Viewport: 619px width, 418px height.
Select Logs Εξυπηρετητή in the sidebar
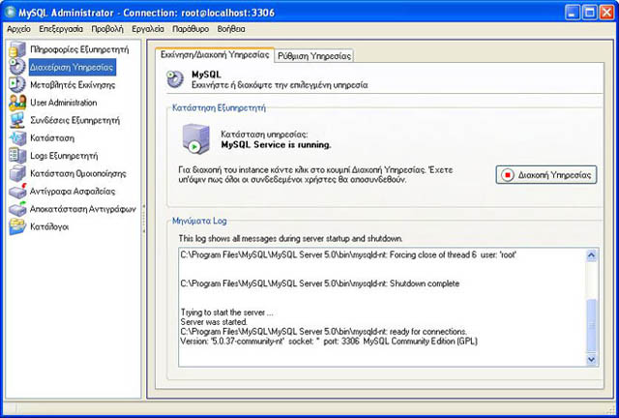[x=64, y=156]
